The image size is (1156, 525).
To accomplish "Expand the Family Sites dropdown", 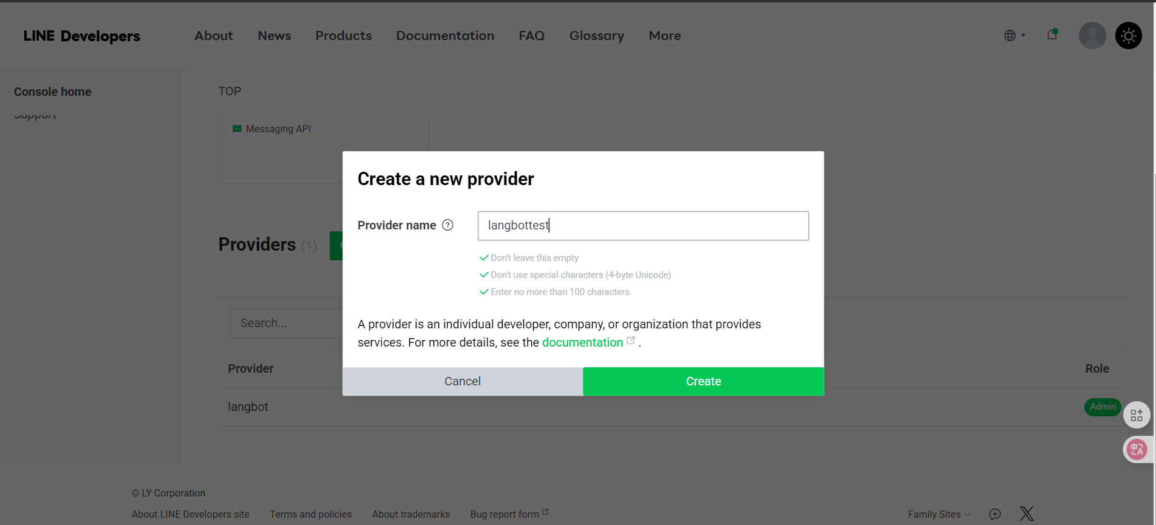I will coord(939,514).
